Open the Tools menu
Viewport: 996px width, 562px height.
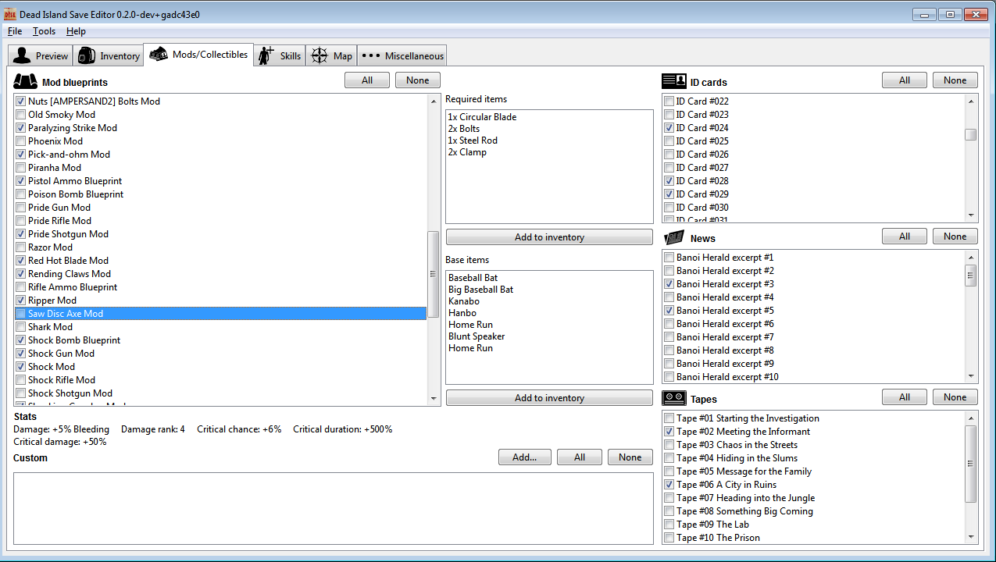pos(45,31)
